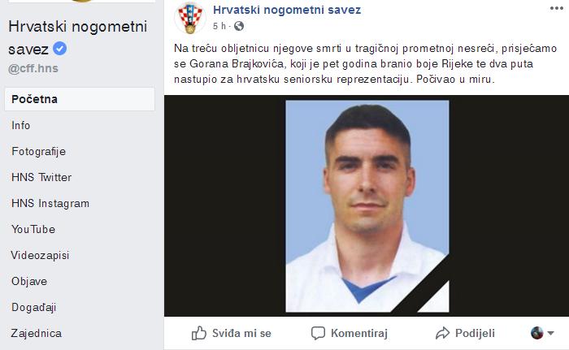Open HNS Twitter sidebar link
Viewport: 569px width, 350px height.
[x=41, y=177]
